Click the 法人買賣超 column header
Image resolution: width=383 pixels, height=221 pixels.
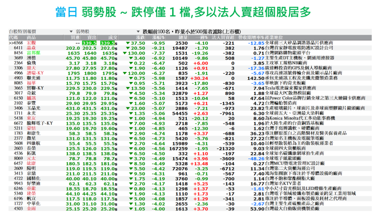pos(223,38)
